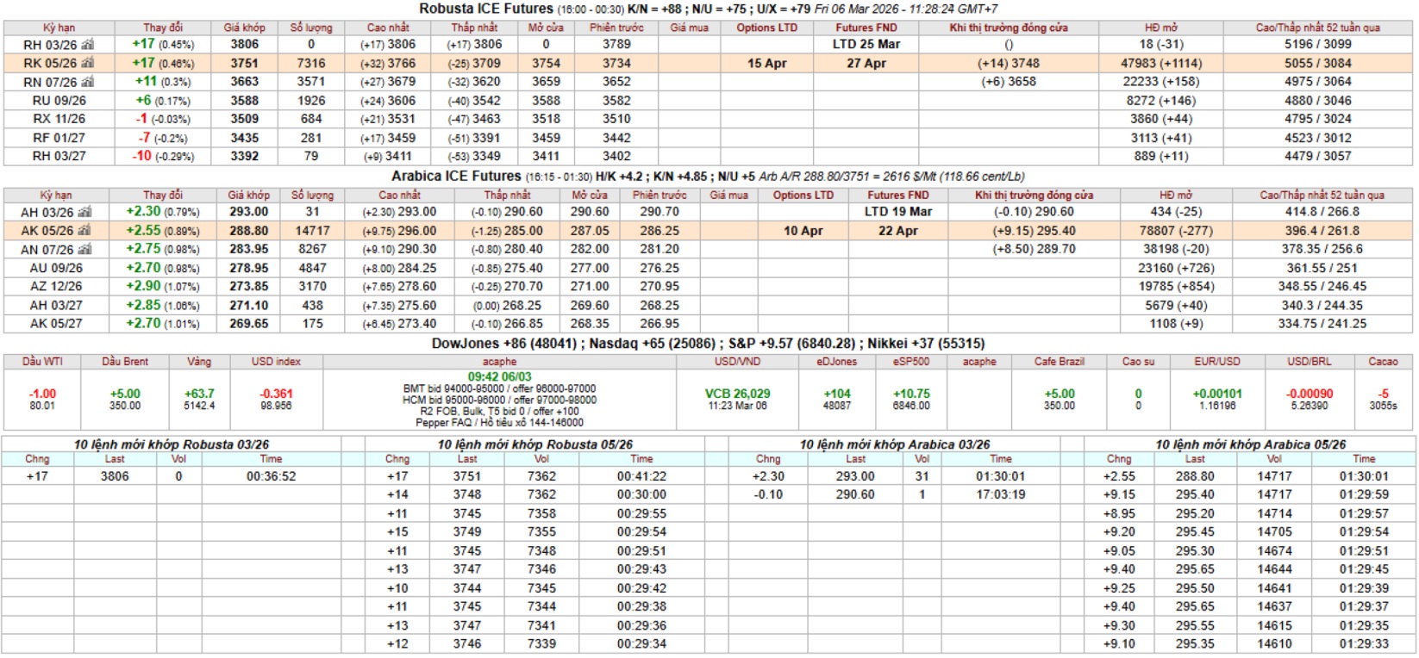This screenshot has height=658, width=1419.
Task: Click the trade time "17:03:19"
Action: [x=1001, y=494]
